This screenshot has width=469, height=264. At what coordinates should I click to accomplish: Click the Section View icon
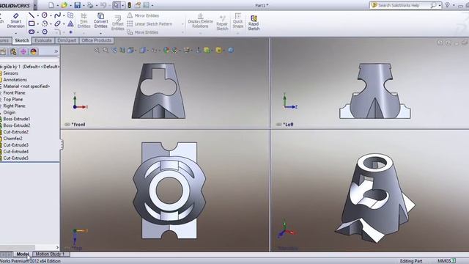point(122,50)
